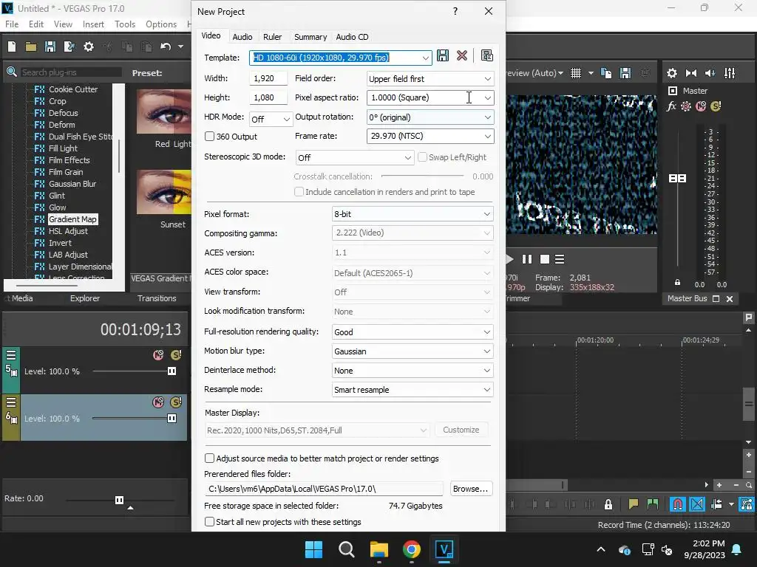Click the match media video settings icon
This screenshot has height=567, width=757.
(x=486, y=55)
